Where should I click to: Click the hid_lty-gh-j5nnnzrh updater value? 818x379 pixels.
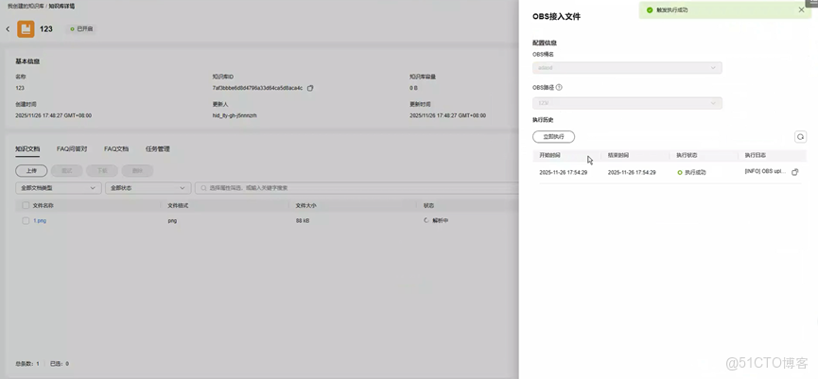point(235,115)
